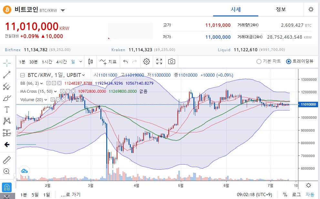320x199 pixels.
Task: Expand the time interval dropdown arrow
Action: 81,62
